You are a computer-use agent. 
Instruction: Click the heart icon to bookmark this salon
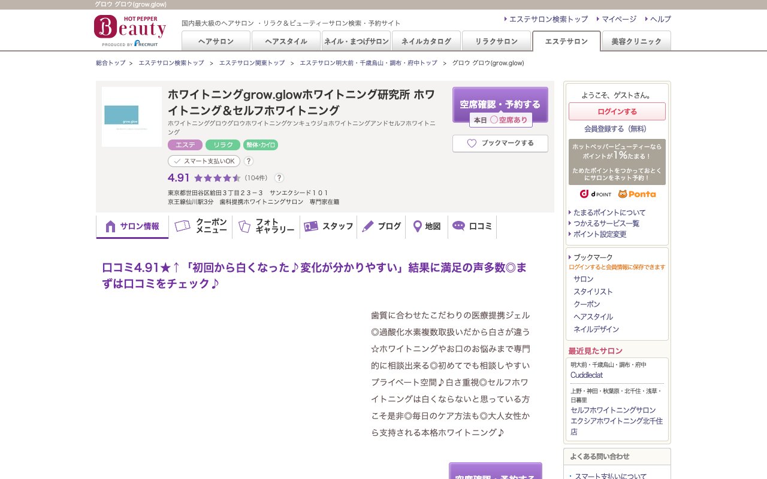click(x=471, y=143)
